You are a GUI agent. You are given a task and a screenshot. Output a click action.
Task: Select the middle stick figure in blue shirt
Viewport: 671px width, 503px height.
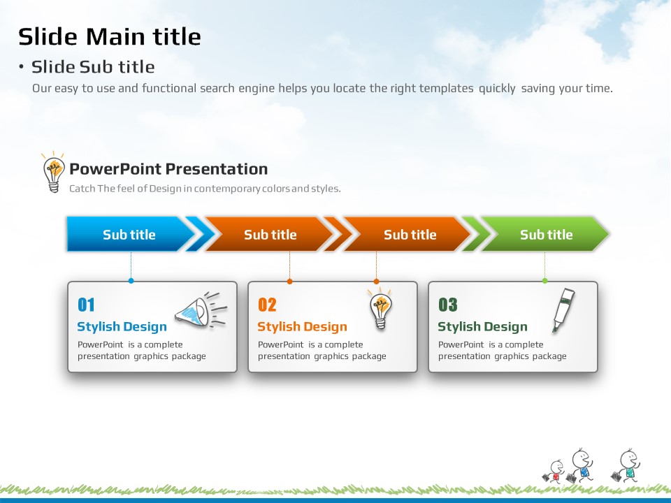click(x=581, y=465)
